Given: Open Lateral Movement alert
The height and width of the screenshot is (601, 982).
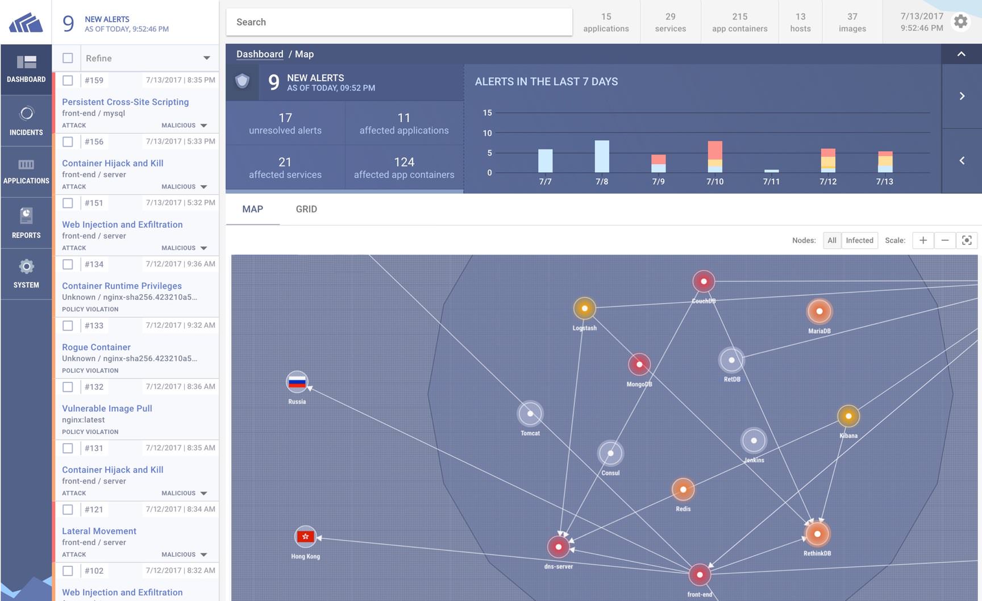Looking at the screenshot, I should pyautogui.click(x=99, y=531).
